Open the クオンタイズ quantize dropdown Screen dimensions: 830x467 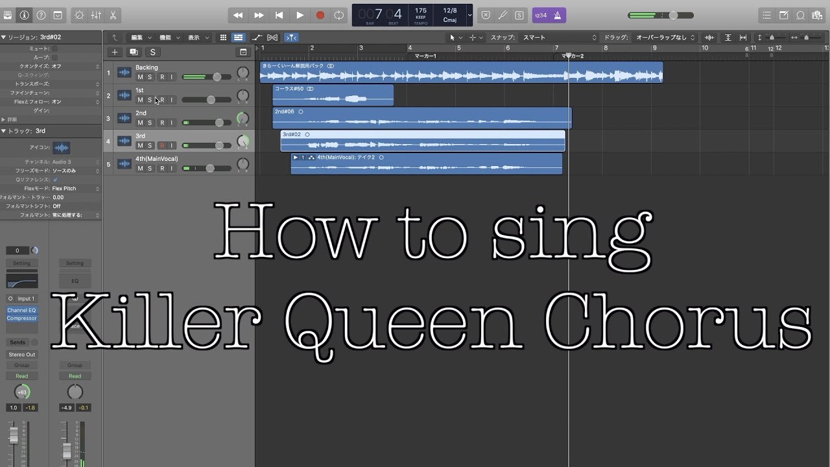point(75,66)
